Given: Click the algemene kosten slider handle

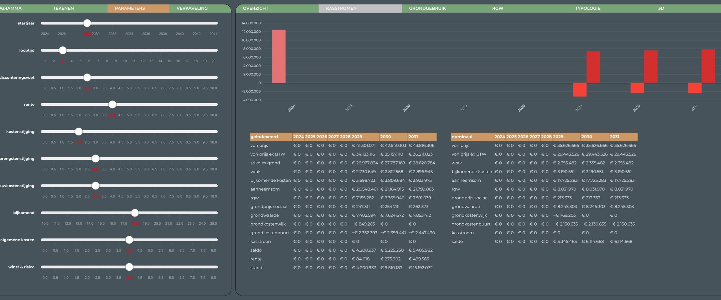Looking at the screenshot, I should [129, 240].
